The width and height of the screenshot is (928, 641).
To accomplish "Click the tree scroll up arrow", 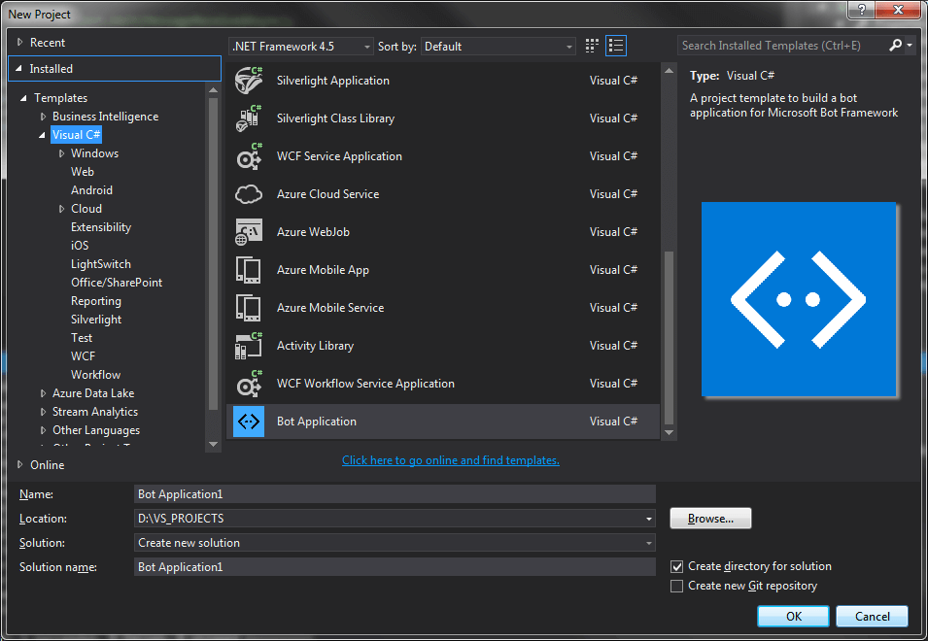I will 214,90.
